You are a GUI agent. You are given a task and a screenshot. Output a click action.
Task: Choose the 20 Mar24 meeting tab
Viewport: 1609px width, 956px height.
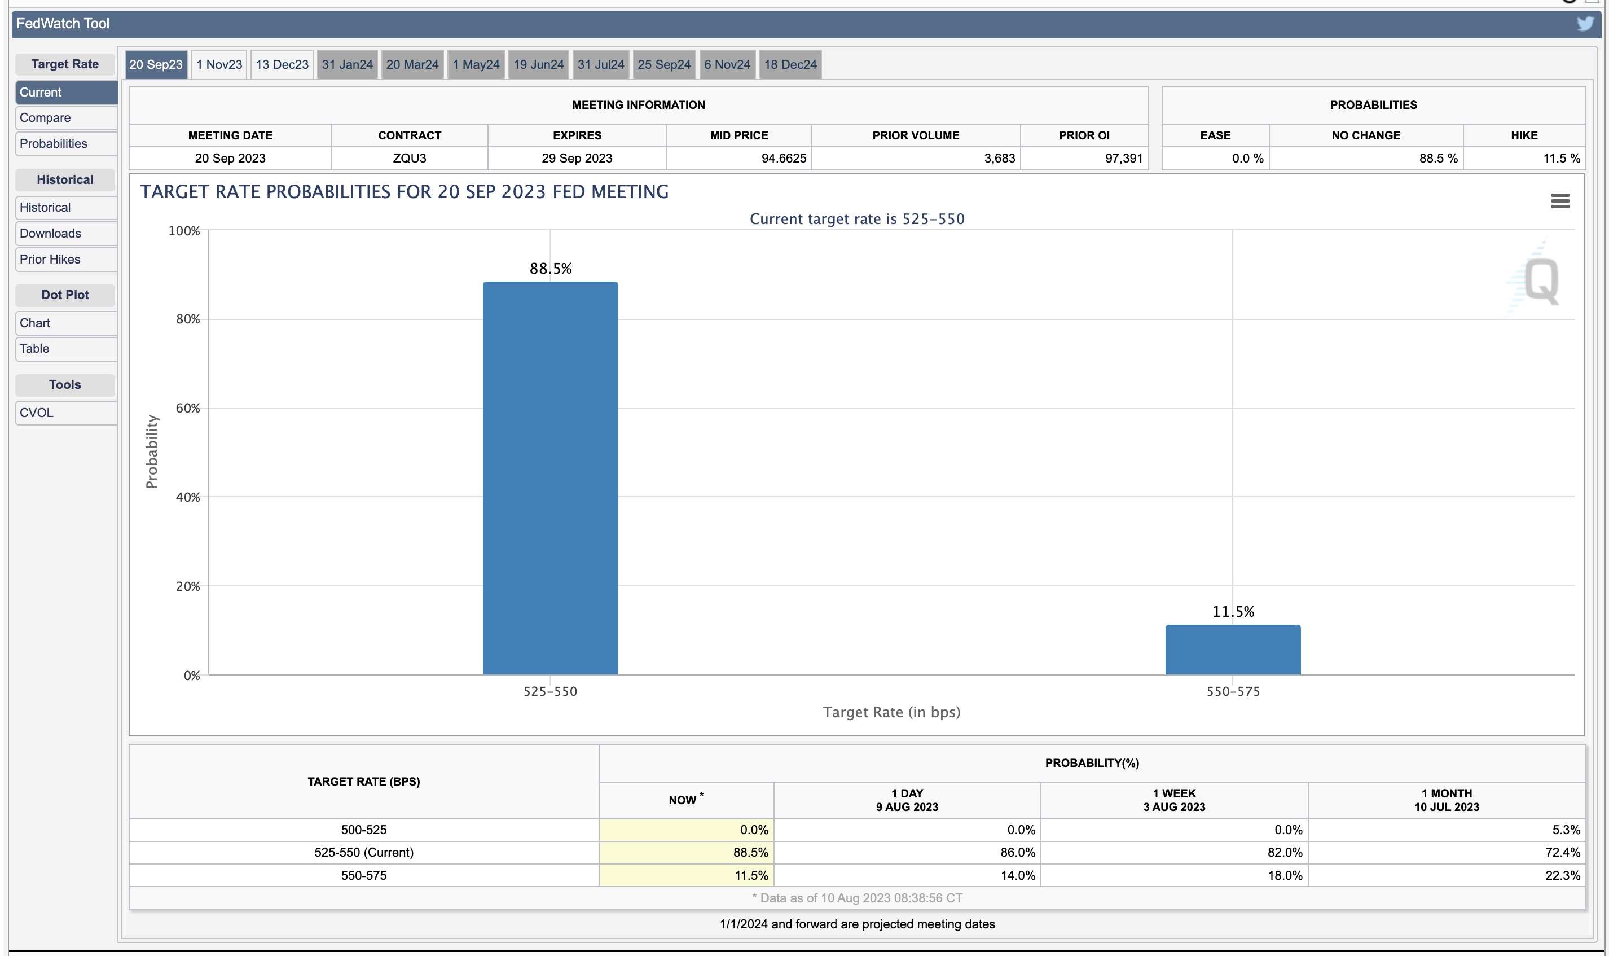(412, 64)
